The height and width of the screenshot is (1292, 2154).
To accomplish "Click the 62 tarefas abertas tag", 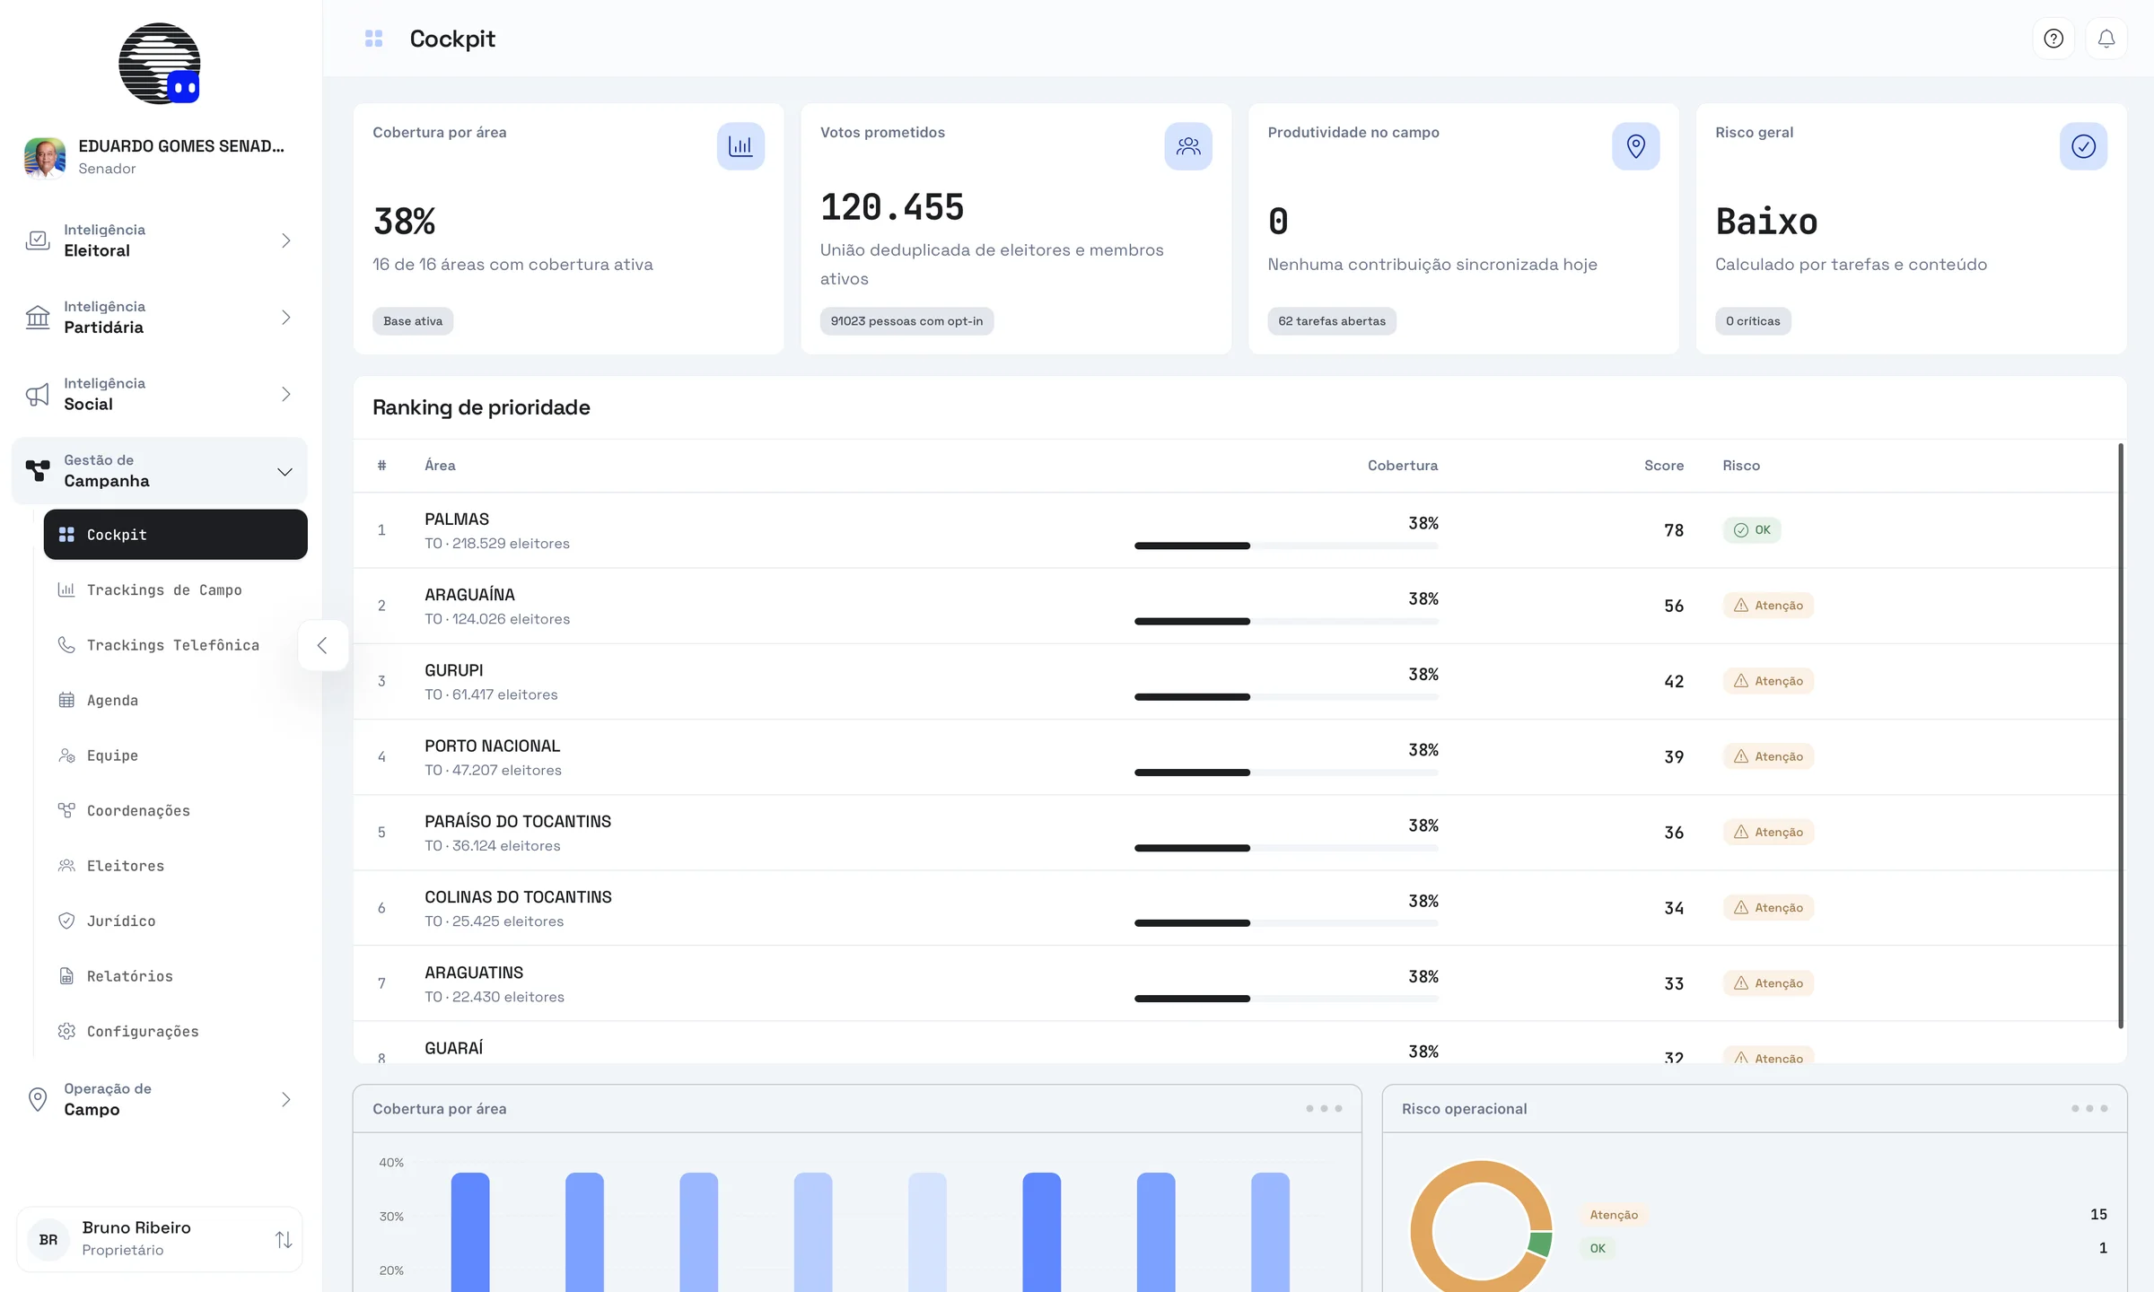I will pyautogui.click(x=1332, y=321).
